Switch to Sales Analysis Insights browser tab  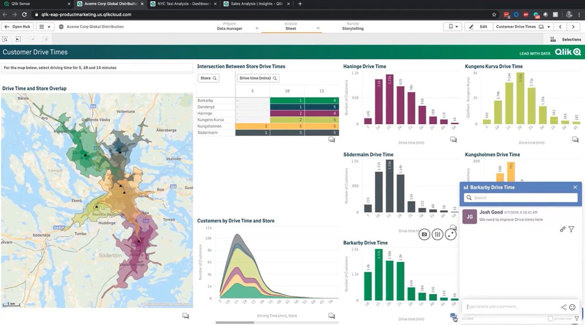click(x=256, y=4)
